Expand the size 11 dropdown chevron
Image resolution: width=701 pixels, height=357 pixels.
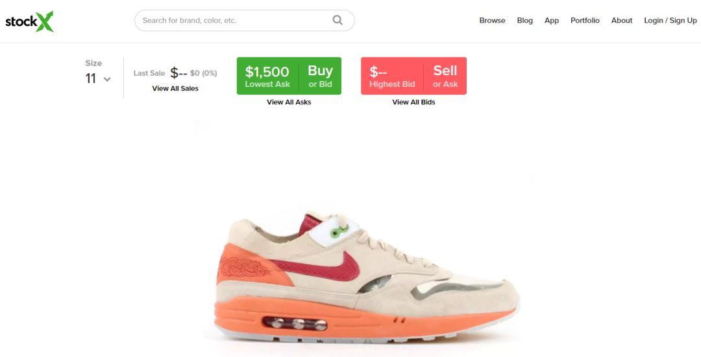pos(107,80)
